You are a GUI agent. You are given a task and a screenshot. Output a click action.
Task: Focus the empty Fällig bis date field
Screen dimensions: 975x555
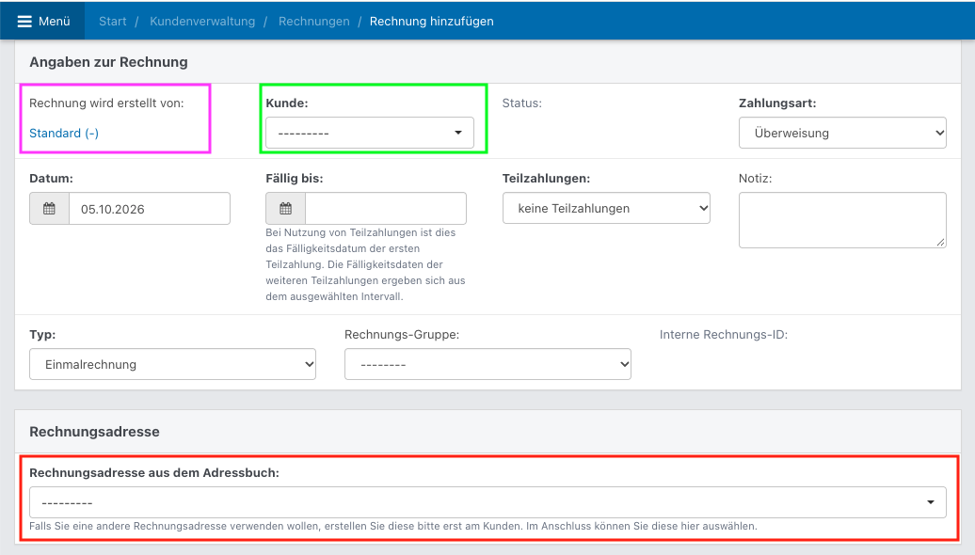click(x=386, y=208)
